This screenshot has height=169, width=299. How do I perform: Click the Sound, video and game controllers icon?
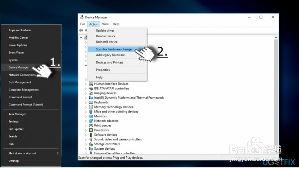pyautogui.click(x=91, y=139)
